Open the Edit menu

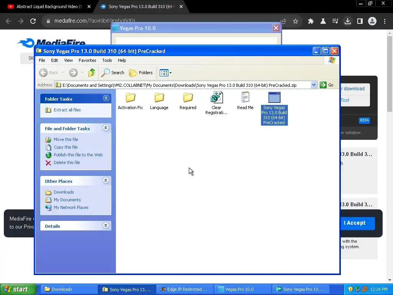click(x=54, y=60)
